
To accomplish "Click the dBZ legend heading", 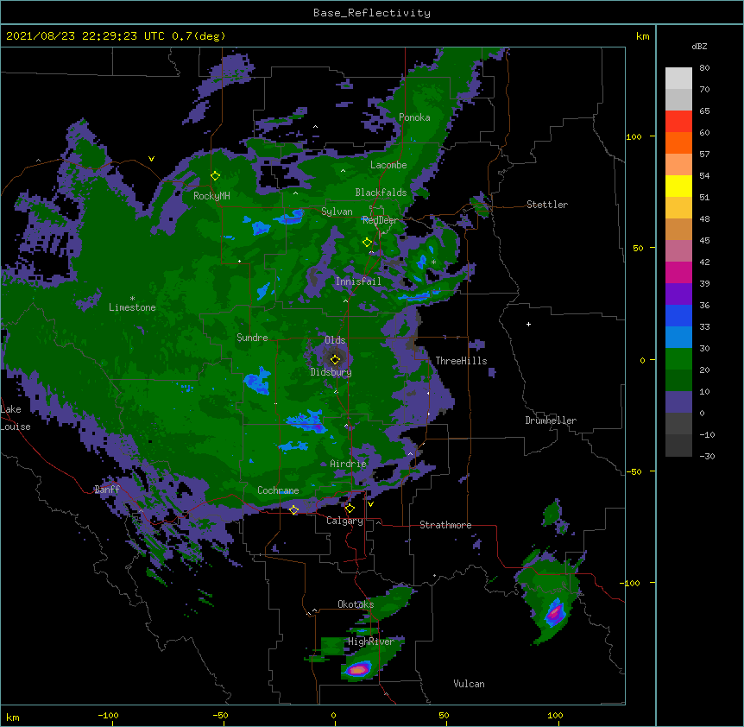I will pyautogui.click(x=699, y=47).
